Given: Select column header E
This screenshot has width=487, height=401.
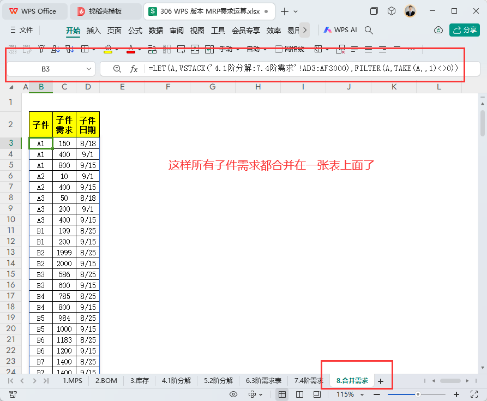Looking at the screenshot, I should [122, 87].
